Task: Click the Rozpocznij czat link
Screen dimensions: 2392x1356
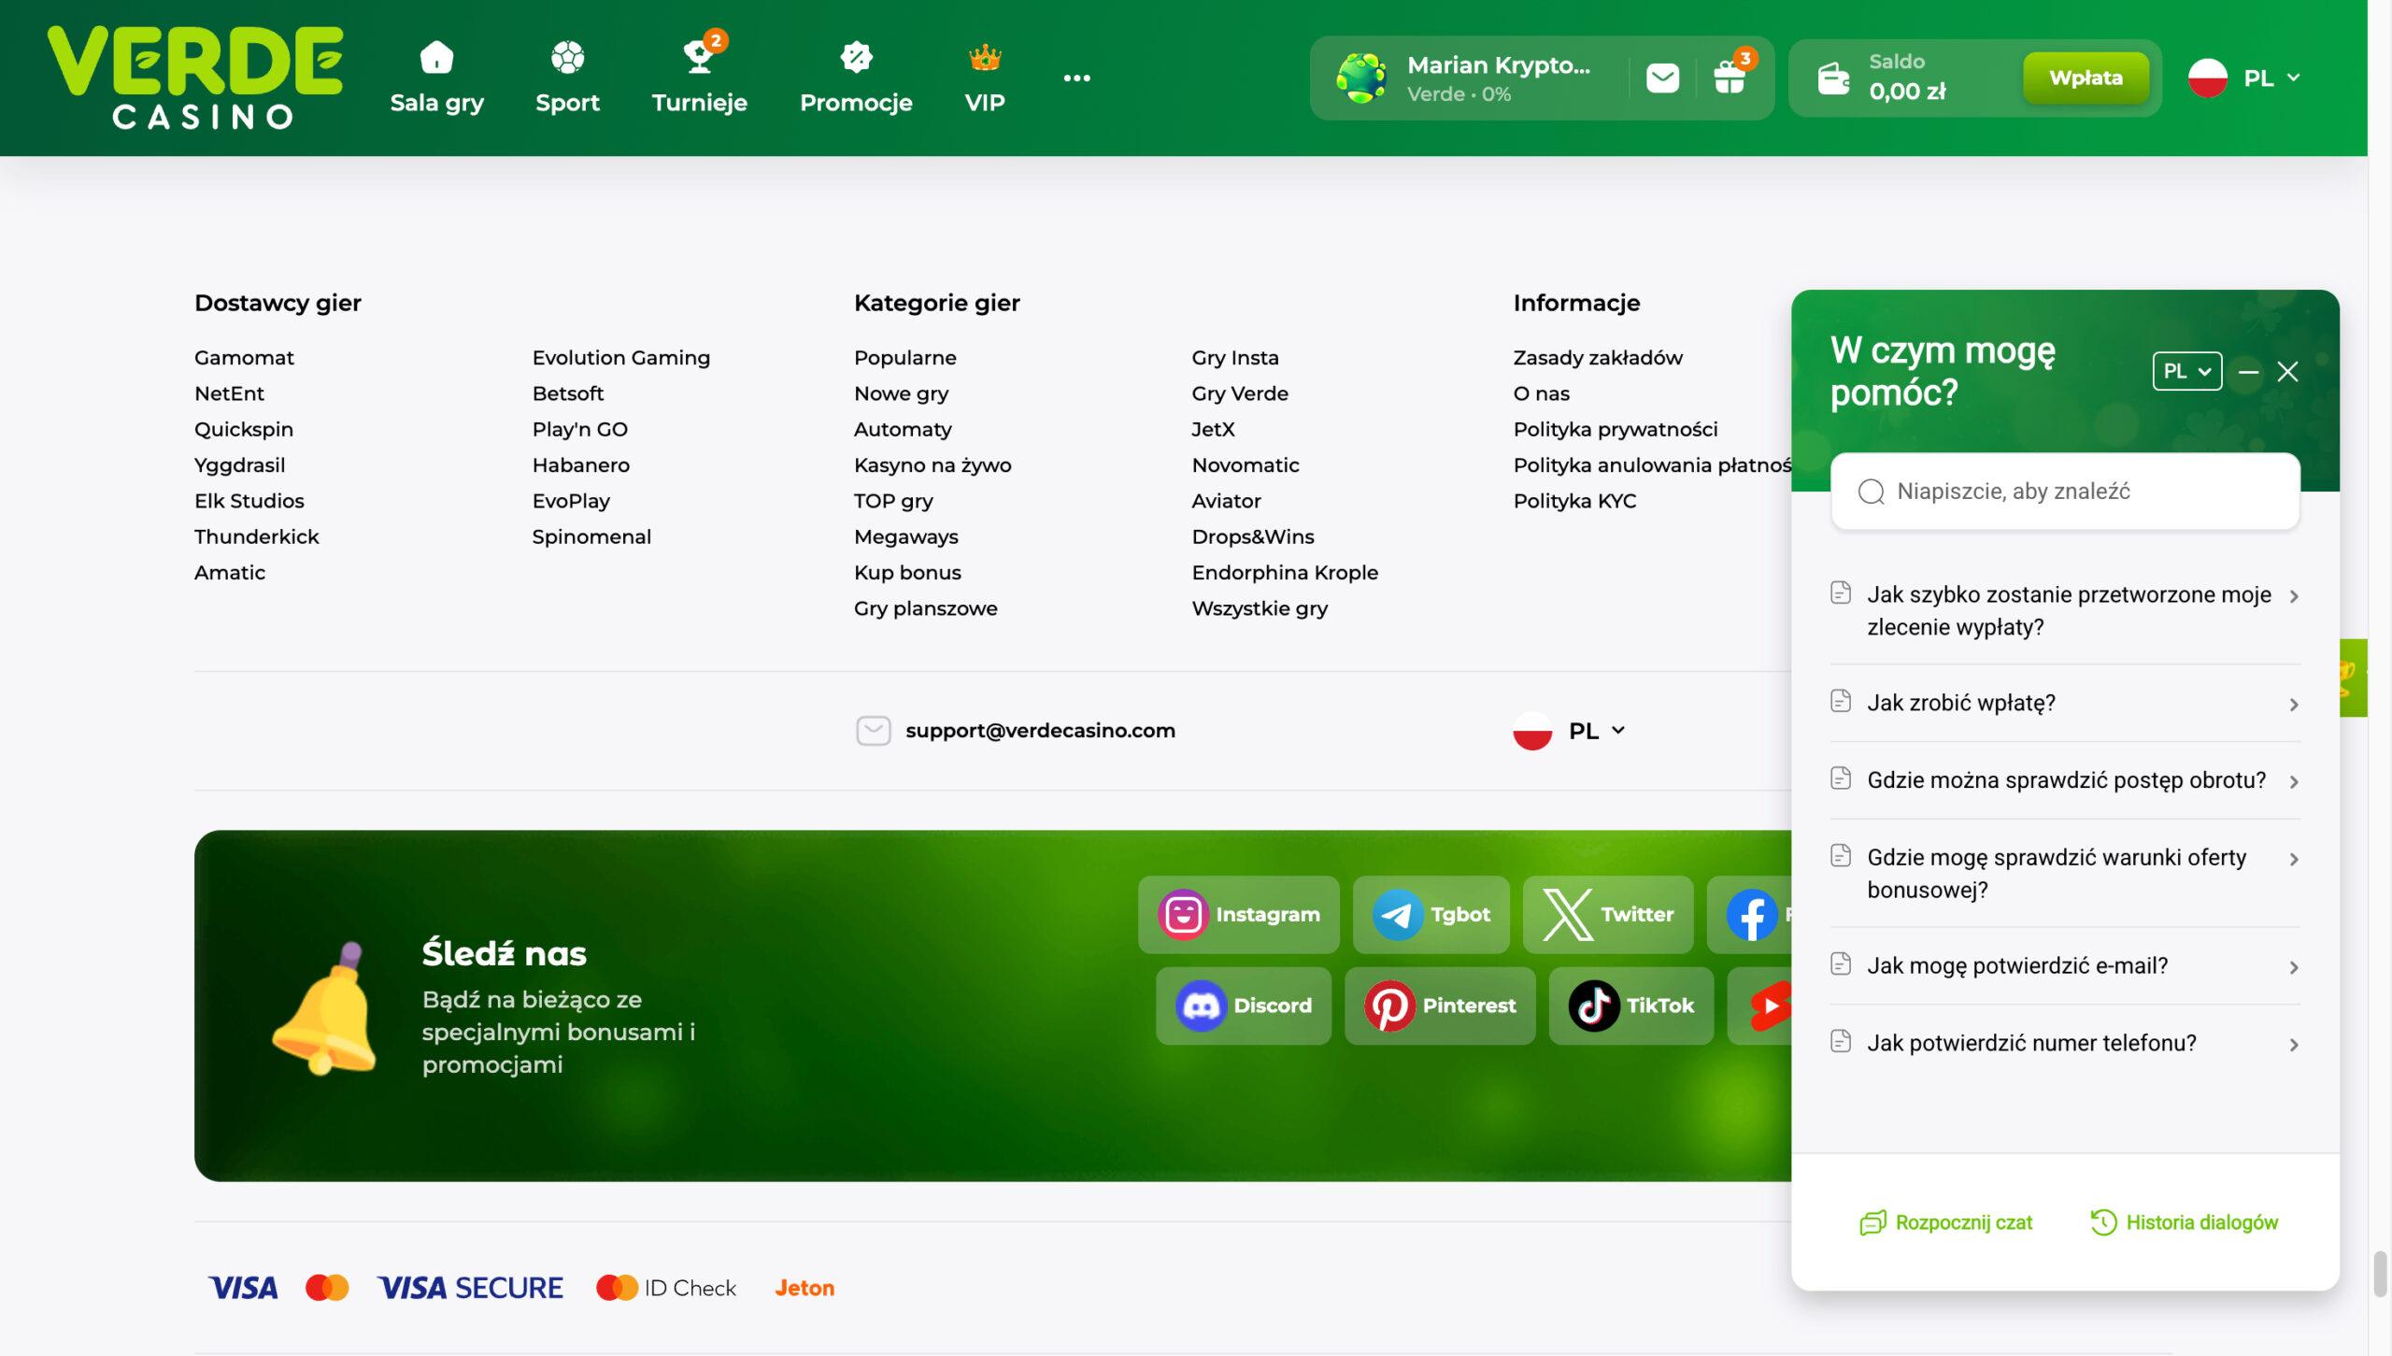Action: (1946, 1222)
